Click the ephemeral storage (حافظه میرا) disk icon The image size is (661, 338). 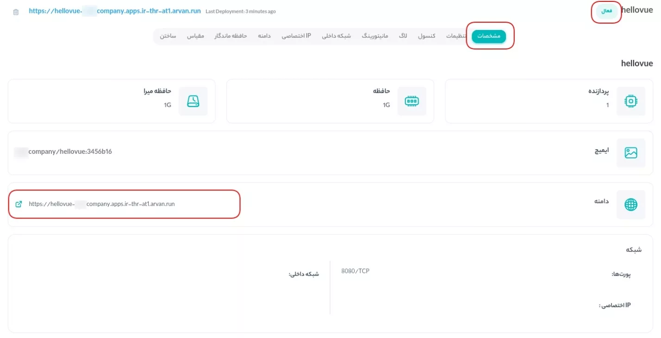(193, 101)
